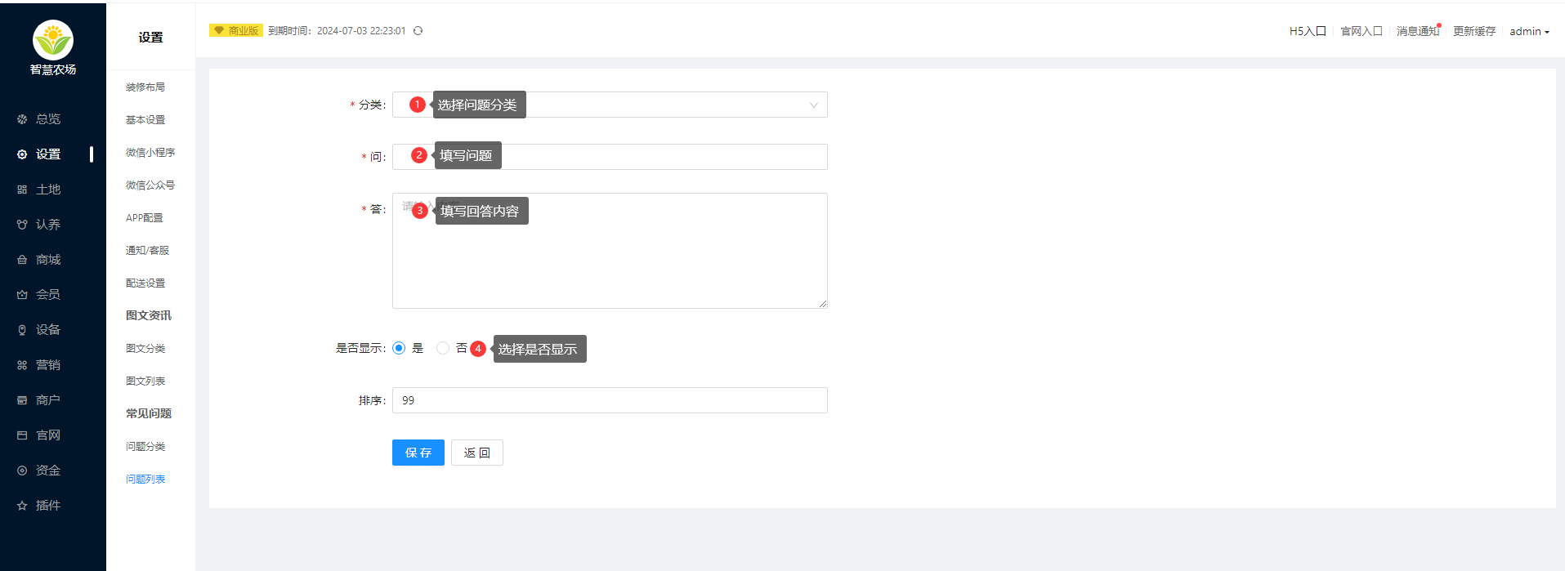Open the 认养 adoption icon in sidebar
This screenshot has height=571, width=1565.
click(x=22, y=225)
